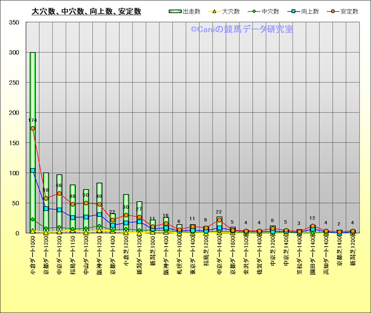Click the ©Caniの競馬データ研究室 watermark text

[242, 30]
